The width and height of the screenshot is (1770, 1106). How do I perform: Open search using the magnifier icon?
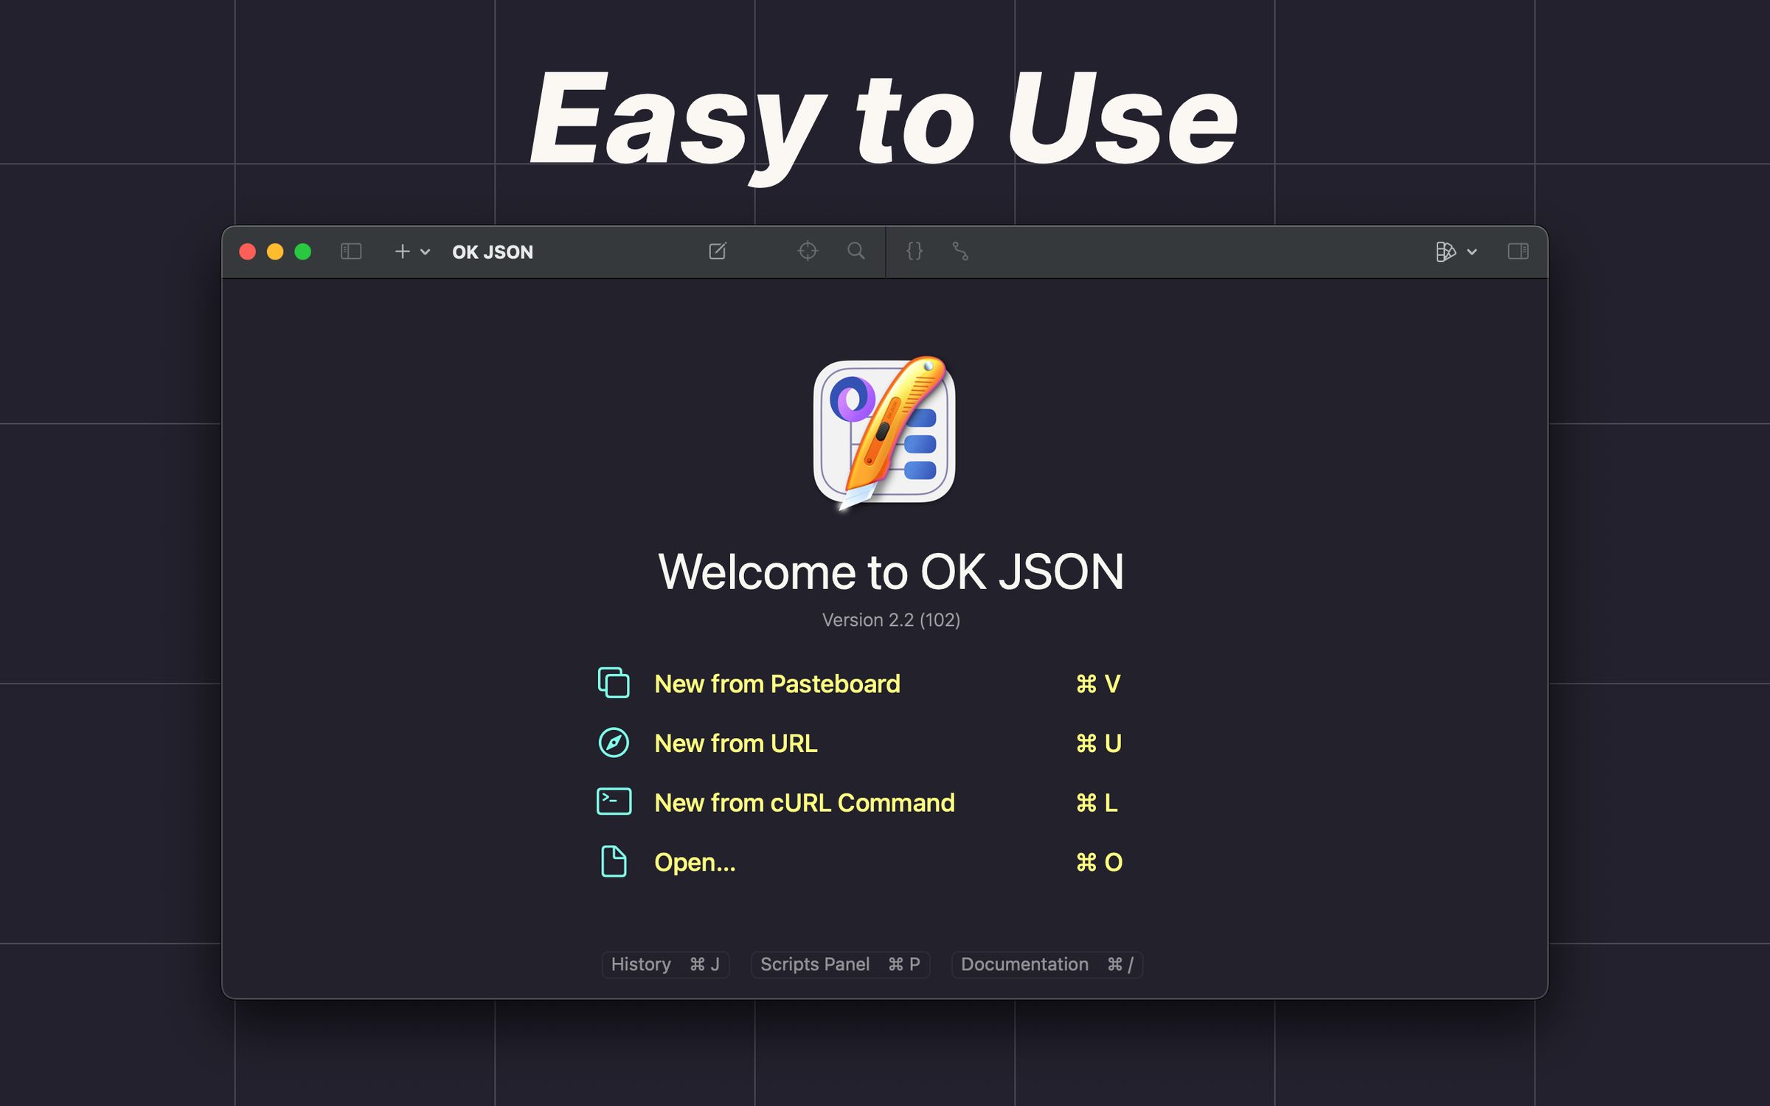[x=855, y=251]
